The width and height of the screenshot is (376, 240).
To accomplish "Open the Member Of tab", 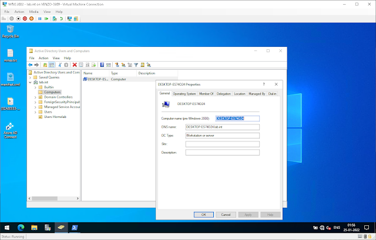I will pos(206,94).
